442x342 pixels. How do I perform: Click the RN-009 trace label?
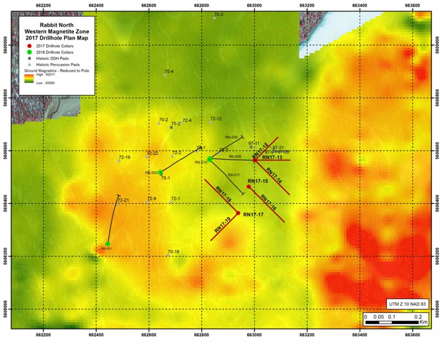[x=231, y=137]
